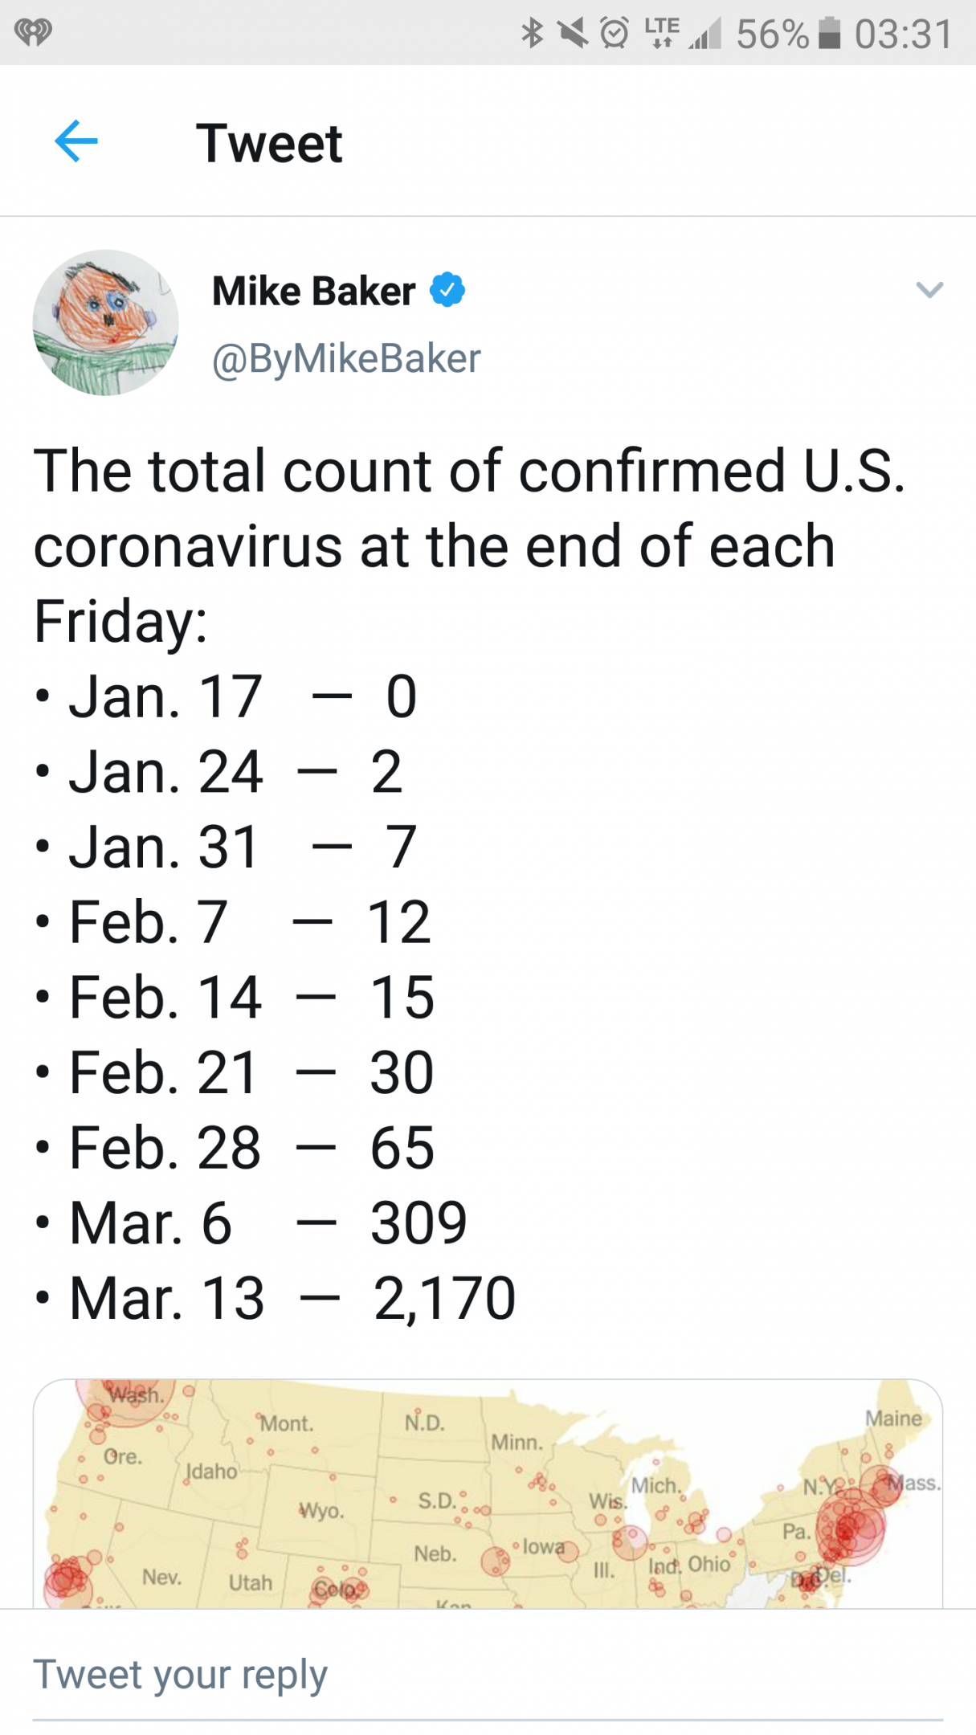The height and width of the screenshot is (1735, 976).
Task: Tap the back arrow icon
Action: click(76, 141)
